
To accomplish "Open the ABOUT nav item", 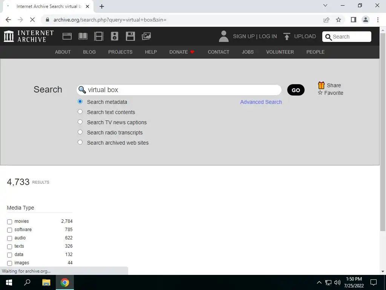I will pyautogui.click(x=63, y=52).
